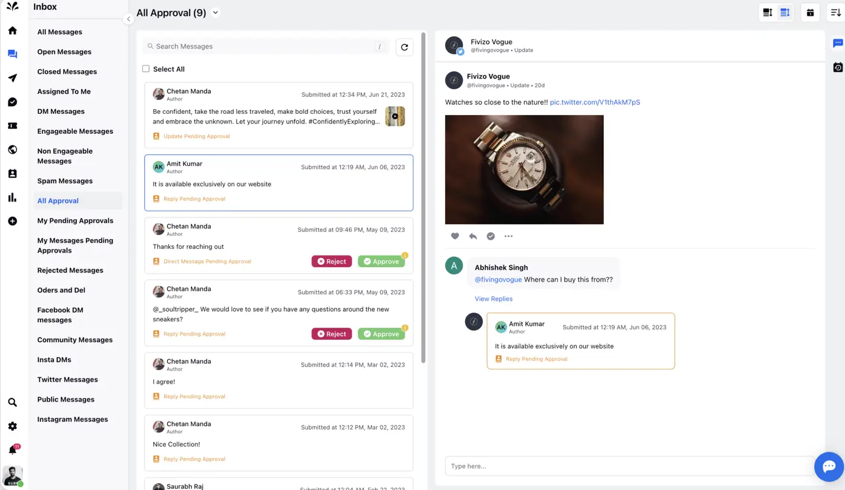Image resolution: width=845 pixels, height=490 pixels.
Task: Select Community Messages in sidebar
Action: click(x=75, y=340)
